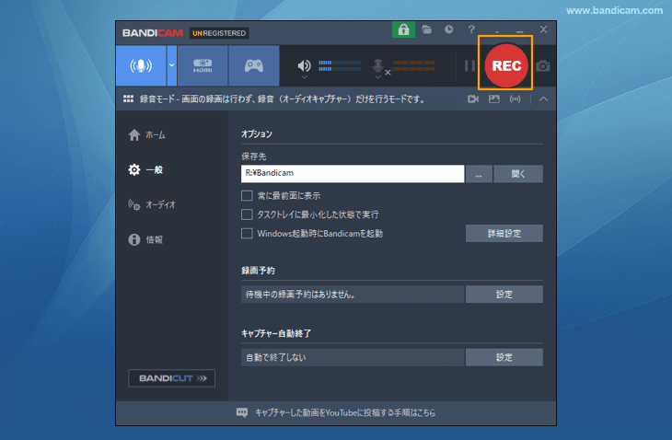
Task: Enable 常に最前面に表示 checkbox
Action: 247,196
